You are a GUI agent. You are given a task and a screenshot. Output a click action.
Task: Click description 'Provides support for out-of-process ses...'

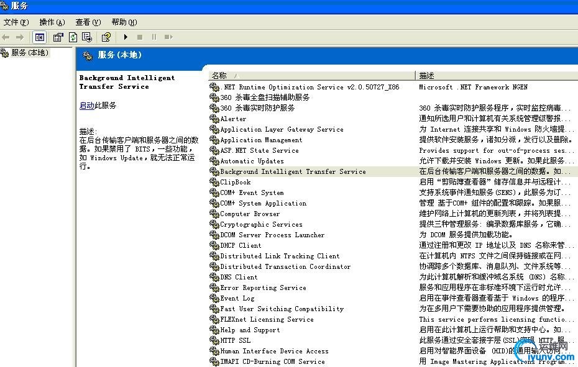(497, 150)
